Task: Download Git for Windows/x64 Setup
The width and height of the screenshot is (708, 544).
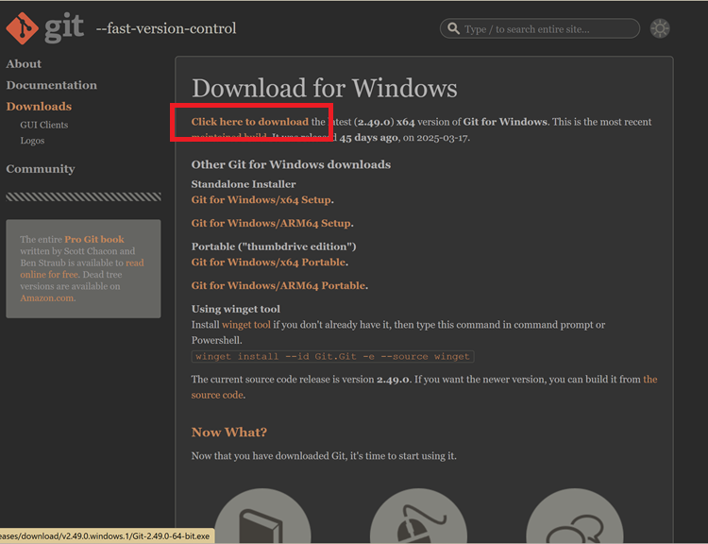Action: (261, 199)
